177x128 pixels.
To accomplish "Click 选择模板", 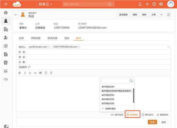I will click(132, 115).
